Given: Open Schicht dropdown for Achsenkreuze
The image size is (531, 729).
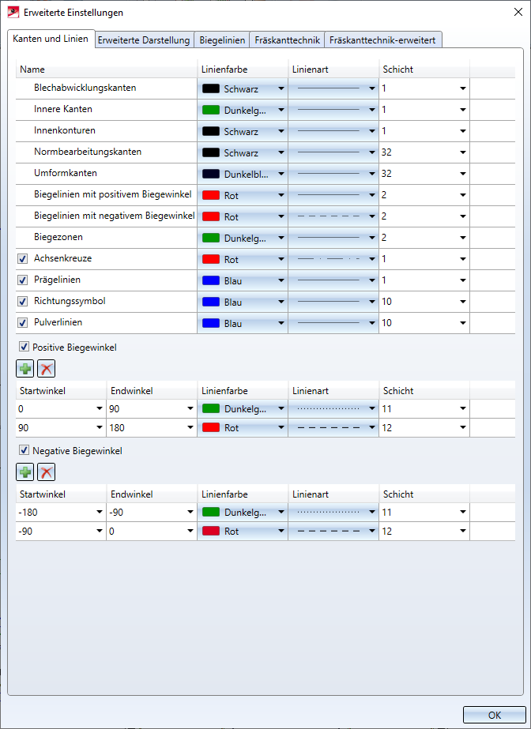Looking at the screenshot, I should pyautogui.click(x=462, y=259).
